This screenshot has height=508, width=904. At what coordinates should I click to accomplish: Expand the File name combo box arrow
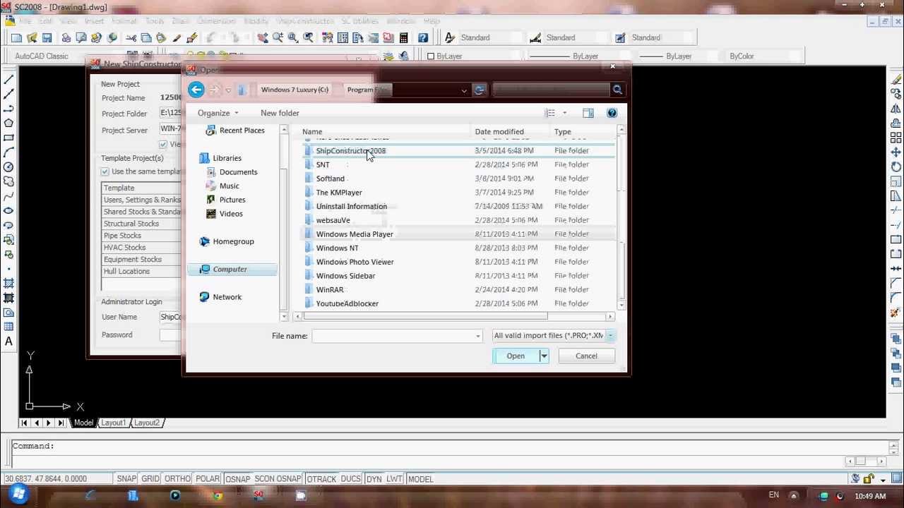(x=478, y=336)
